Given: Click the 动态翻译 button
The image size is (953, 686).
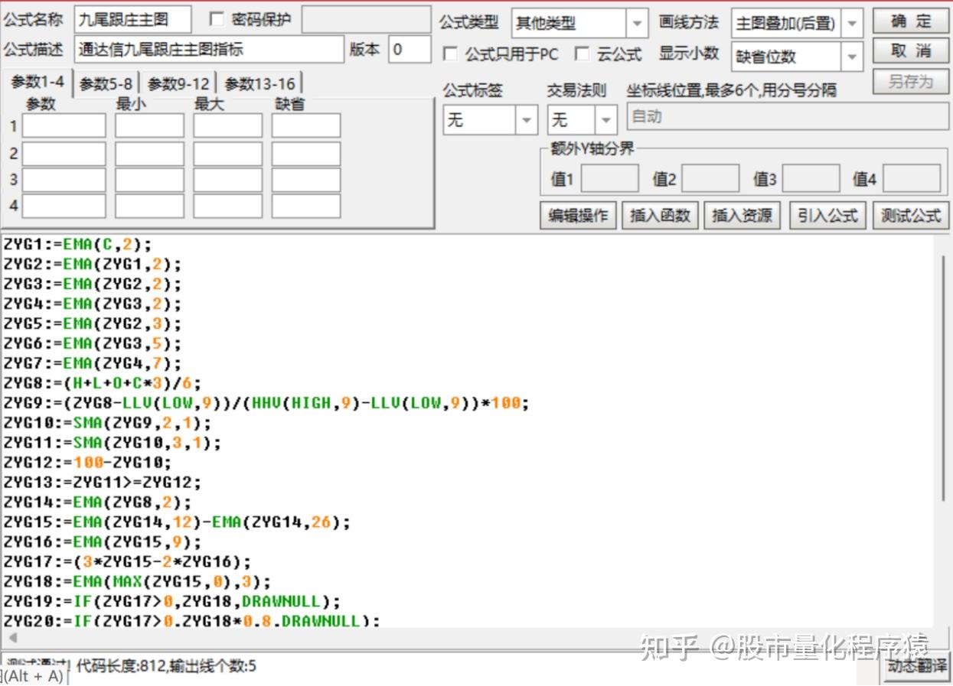Looking at the screenshot, I should tap(916, 665).
